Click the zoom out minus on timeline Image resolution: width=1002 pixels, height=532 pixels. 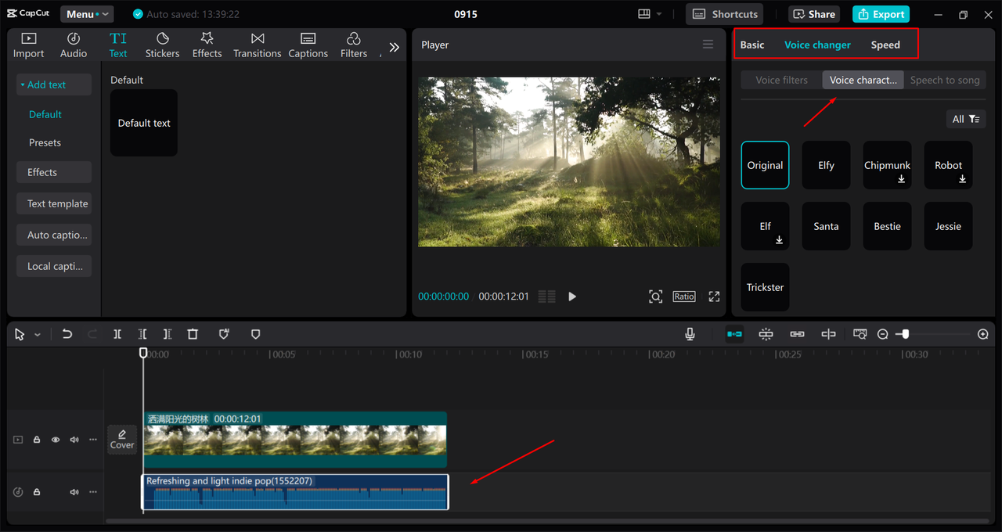882,334
